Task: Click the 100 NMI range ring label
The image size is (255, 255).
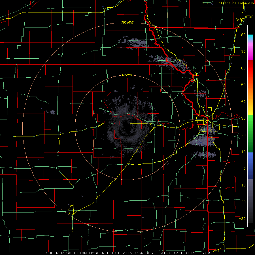Action: [127, 22]
